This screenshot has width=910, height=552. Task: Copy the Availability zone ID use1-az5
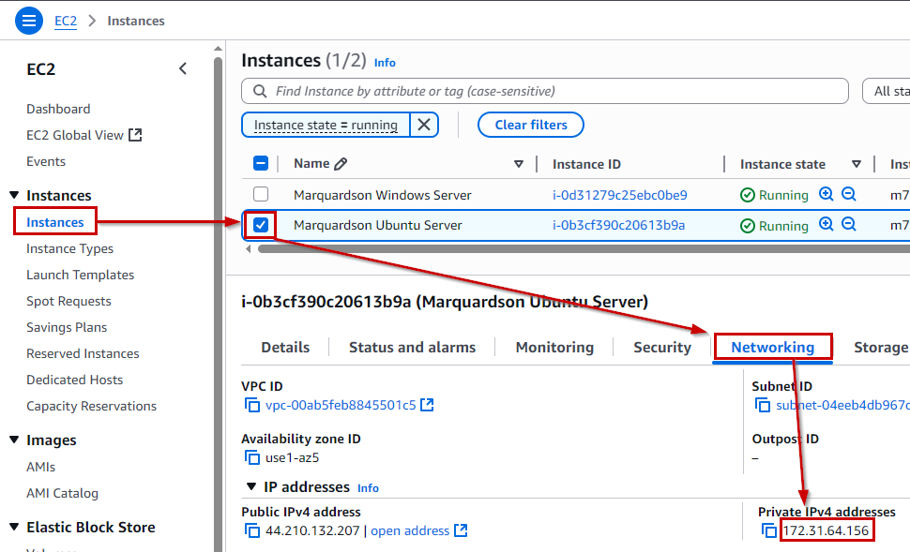tap(251, 457)
